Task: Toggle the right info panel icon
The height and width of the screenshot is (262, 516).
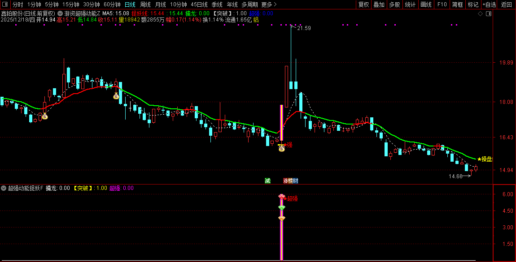Action: click(489, 14)
